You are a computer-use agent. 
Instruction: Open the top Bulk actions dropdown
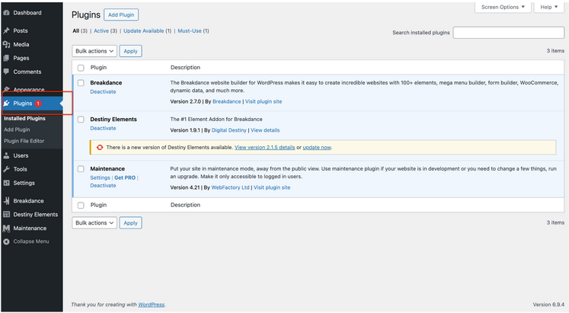(94, 51)
